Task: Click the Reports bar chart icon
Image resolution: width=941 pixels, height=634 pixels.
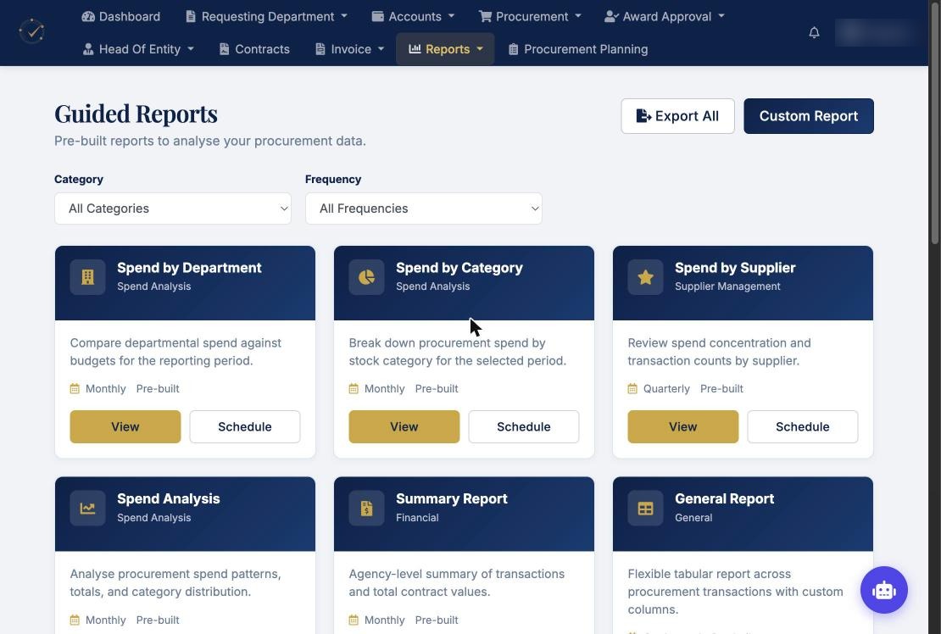Action: point(415,49)
